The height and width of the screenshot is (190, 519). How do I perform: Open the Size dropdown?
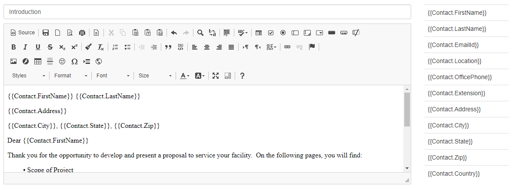click(x=155, y=76)
